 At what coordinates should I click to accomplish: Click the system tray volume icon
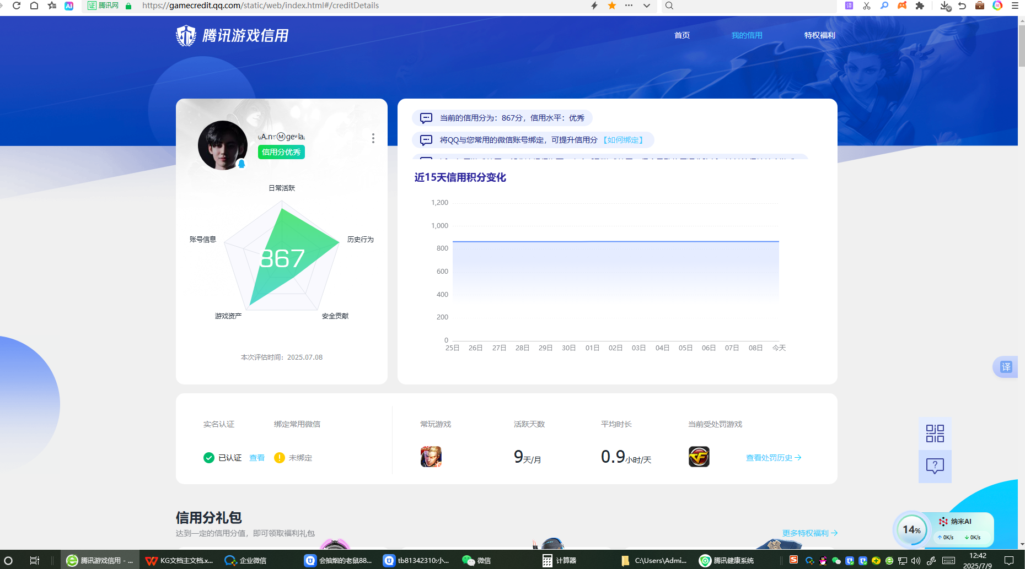(916, 561)
